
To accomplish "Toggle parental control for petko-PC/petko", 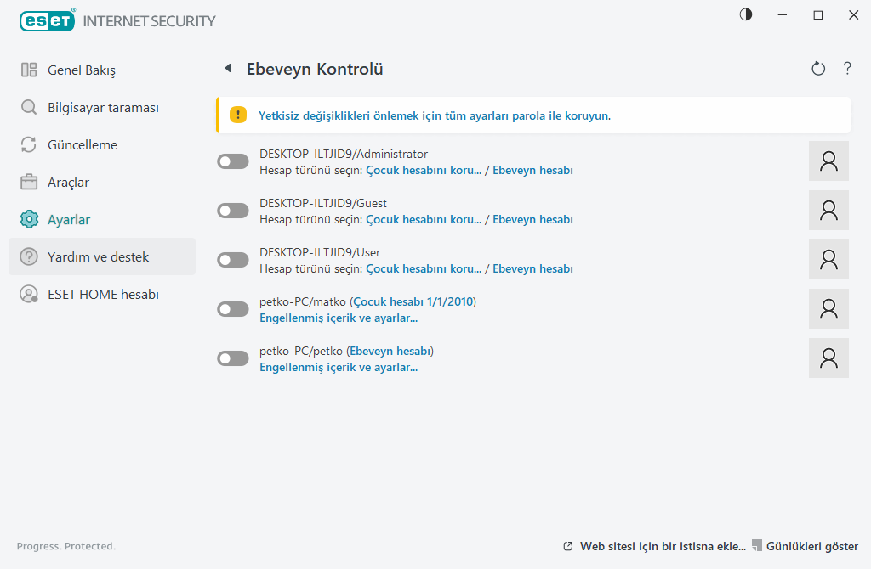I will coord(233,359).
